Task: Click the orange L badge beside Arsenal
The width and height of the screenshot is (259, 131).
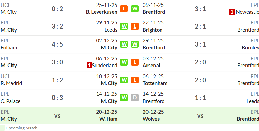Action: click(135, 62)
